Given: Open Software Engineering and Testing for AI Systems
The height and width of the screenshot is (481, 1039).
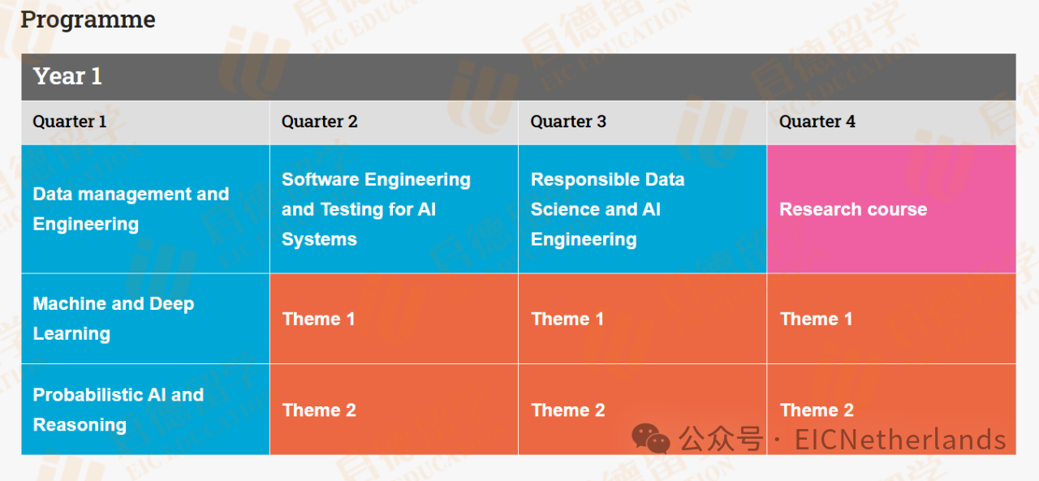Looking at the screenshot, I should (394, 209).
